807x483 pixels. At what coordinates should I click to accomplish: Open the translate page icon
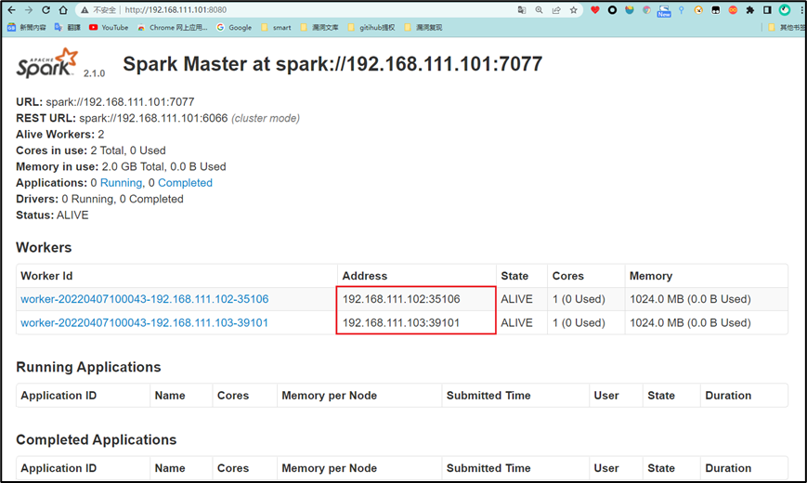(x=522, y=10)
